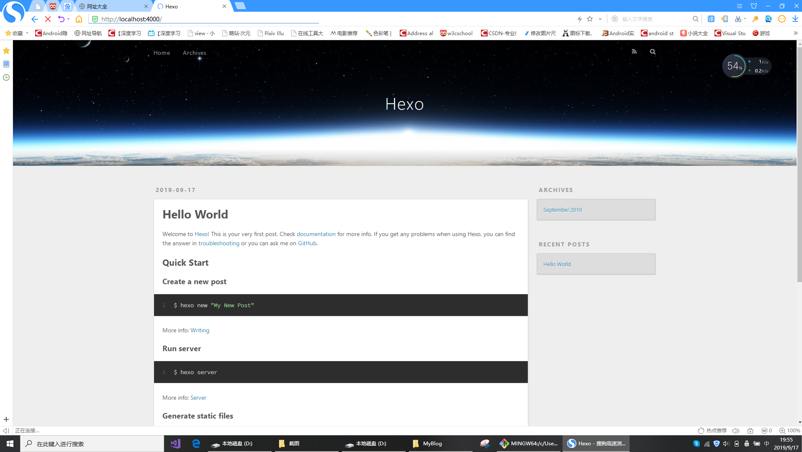Open the w3cschool bookmark
The width and height of the screenshot is (802, 452).
click(456, 33)
